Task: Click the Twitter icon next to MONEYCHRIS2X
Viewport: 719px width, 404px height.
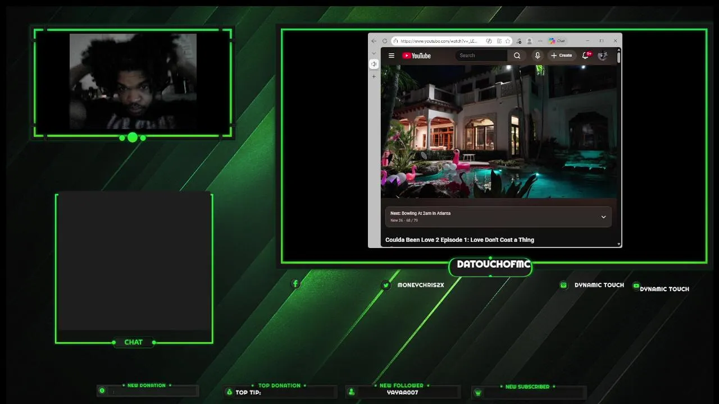Action: coord(385,285)
